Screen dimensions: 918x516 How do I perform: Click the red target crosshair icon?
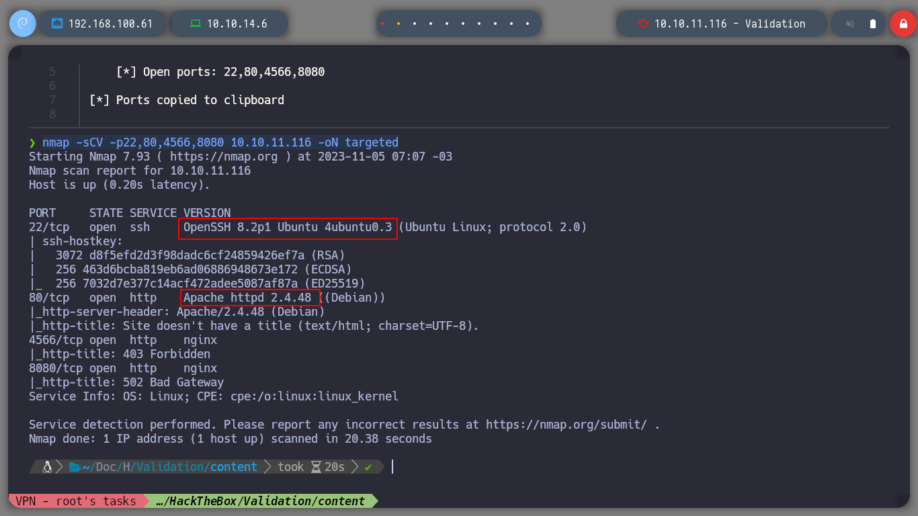[x=642, y=24]
